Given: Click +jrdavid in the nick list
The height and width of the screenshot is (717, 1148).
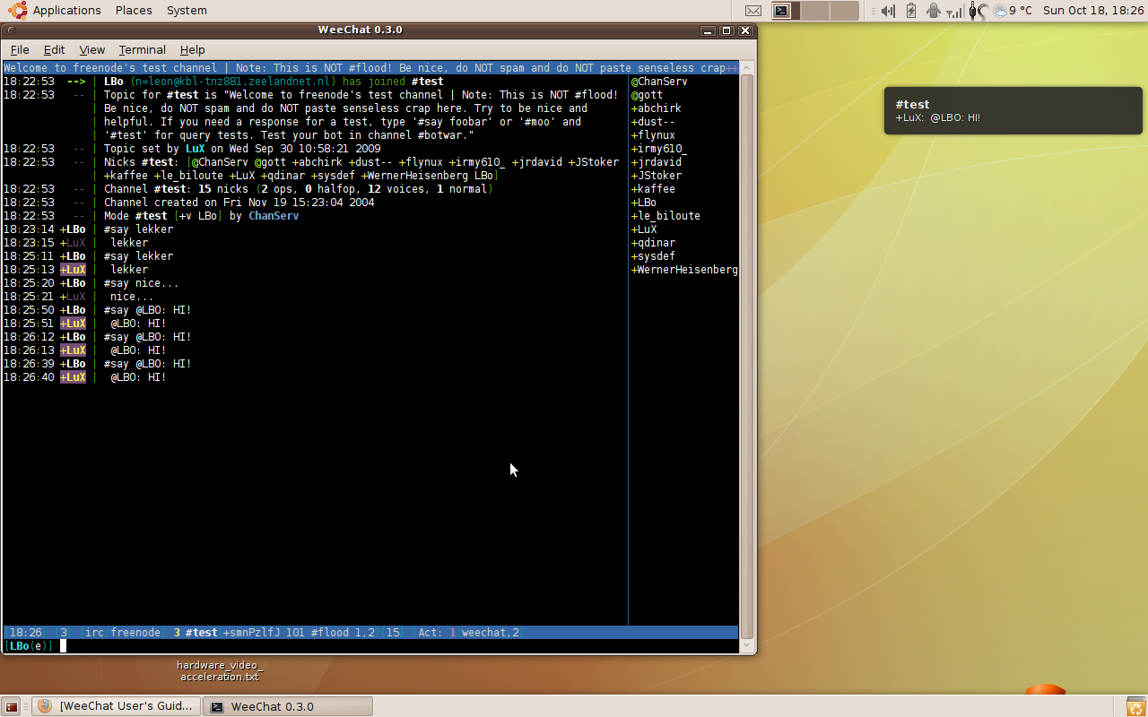Looking at the screenshot, I should 657,162.
